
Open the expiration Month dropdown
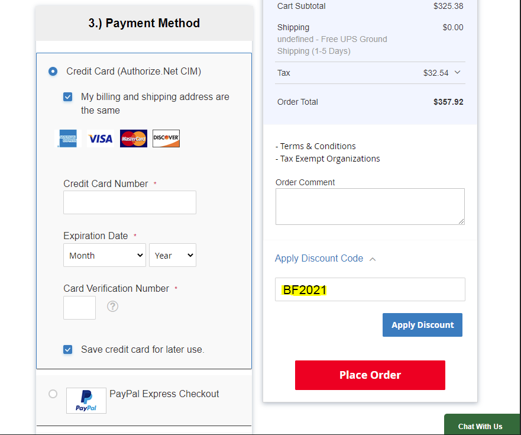pos(105,256)
